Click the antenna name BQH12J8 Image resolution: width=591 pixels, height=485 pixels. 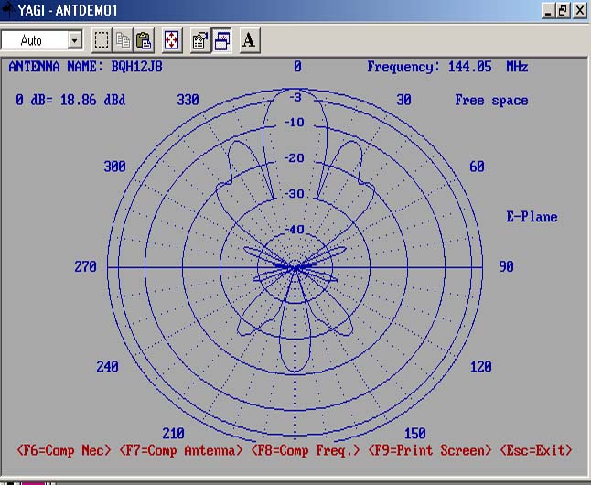point(137,67)
